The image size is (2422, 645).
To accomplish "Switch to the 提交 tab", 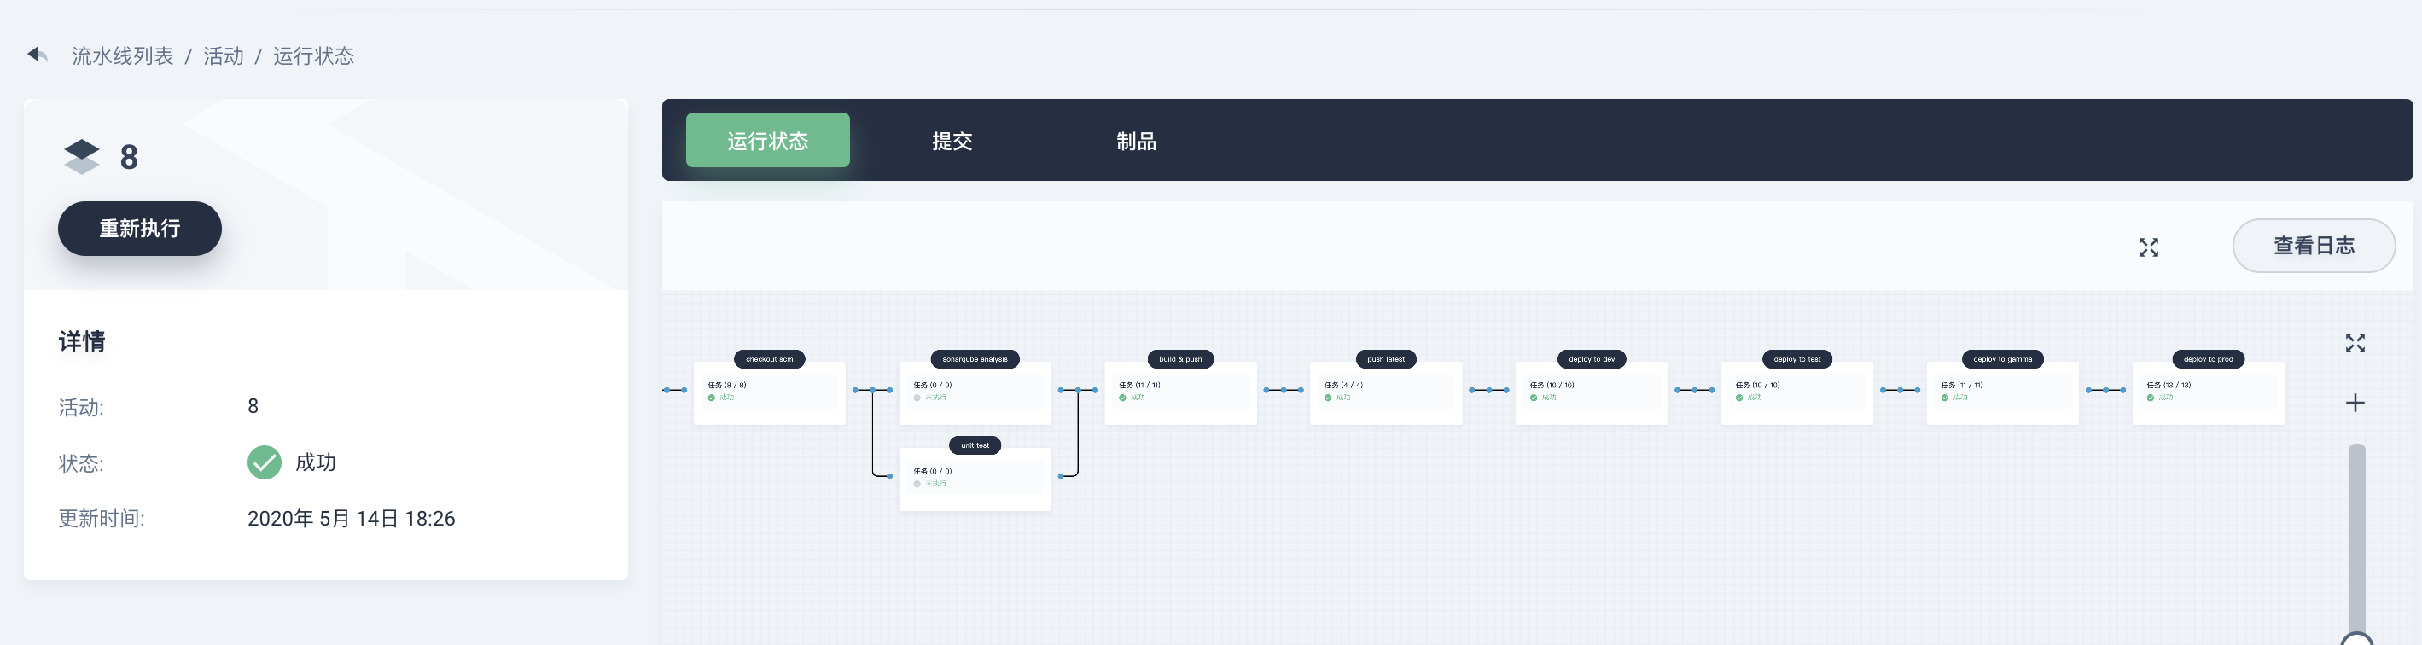I will coord(952,141).
